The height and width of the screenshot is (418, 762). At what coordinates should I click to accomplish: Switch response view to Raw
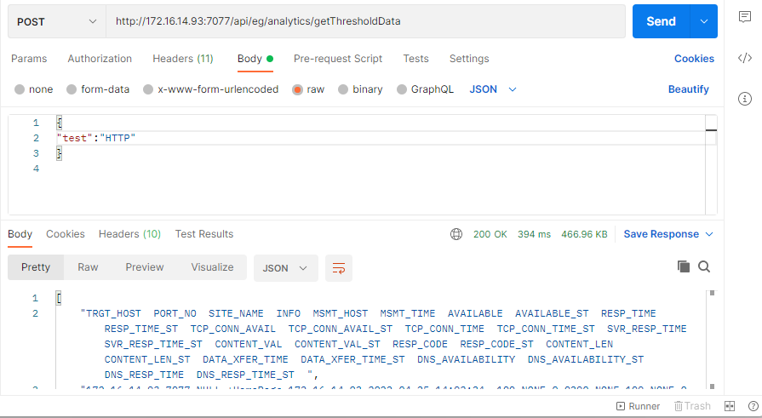88,267
